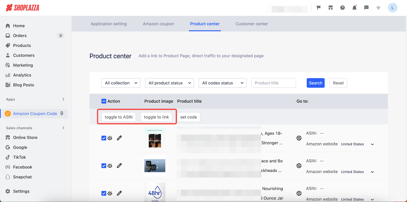Viewport: 407px width, 202px height.
Task: Open Amazon website dropdown in 'Stronger ...' row
Action: [x=357, y=144]
